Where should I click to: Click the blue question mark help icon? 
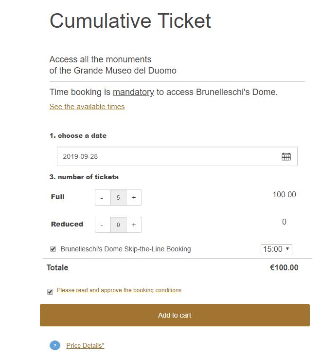55,345
